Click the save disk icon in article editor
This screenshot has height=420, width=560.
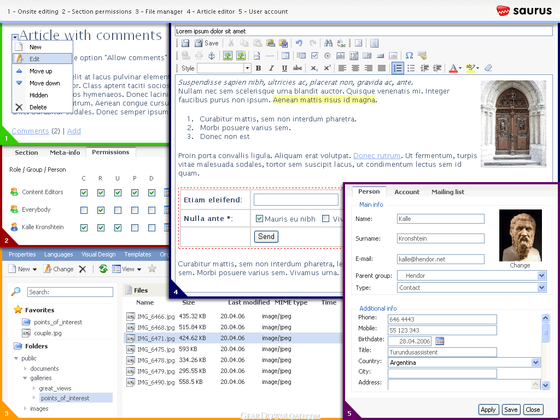(x=185, y=43)
